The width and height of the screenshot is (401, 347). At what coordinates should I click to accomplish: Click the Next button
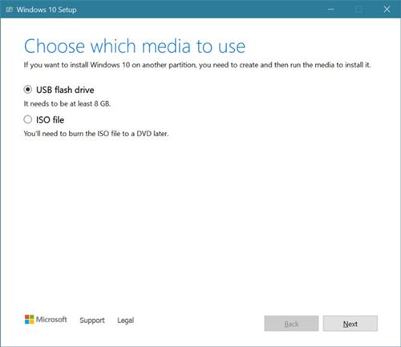(x=350, y=324)
